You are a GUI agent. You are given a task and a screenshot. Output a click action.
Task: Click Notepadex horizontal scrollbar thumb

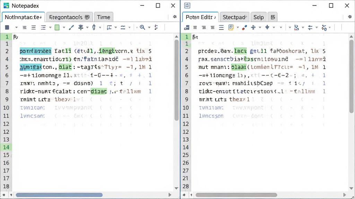coord(59,195)
